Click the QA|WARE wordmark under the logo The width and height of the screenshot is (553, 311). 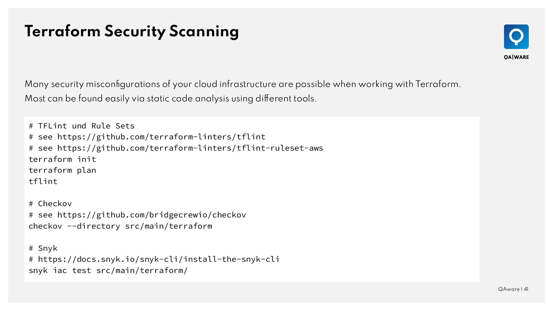tap(516, 57)
